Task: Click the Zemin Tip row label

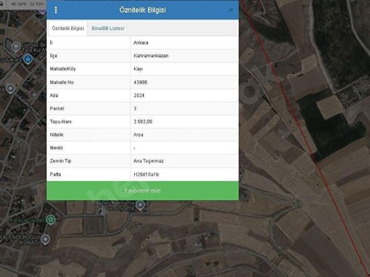Action: pos(60,161)
